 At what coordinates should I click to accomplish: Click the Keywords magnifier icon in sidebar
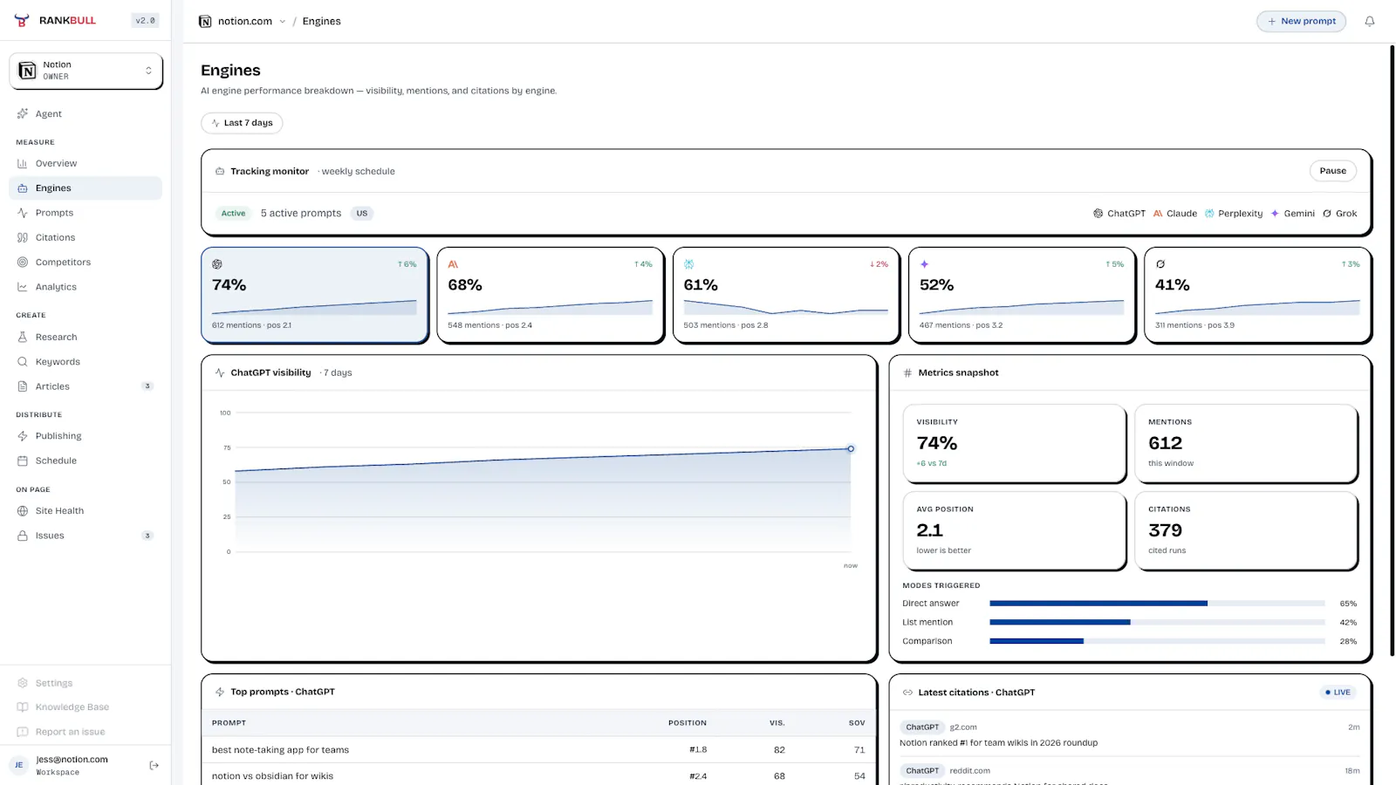pyautogui.click(x=23, y=361)
